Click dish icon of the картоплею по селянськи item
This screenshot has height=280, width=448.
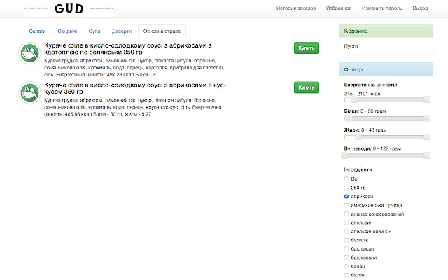pos(29,53)
